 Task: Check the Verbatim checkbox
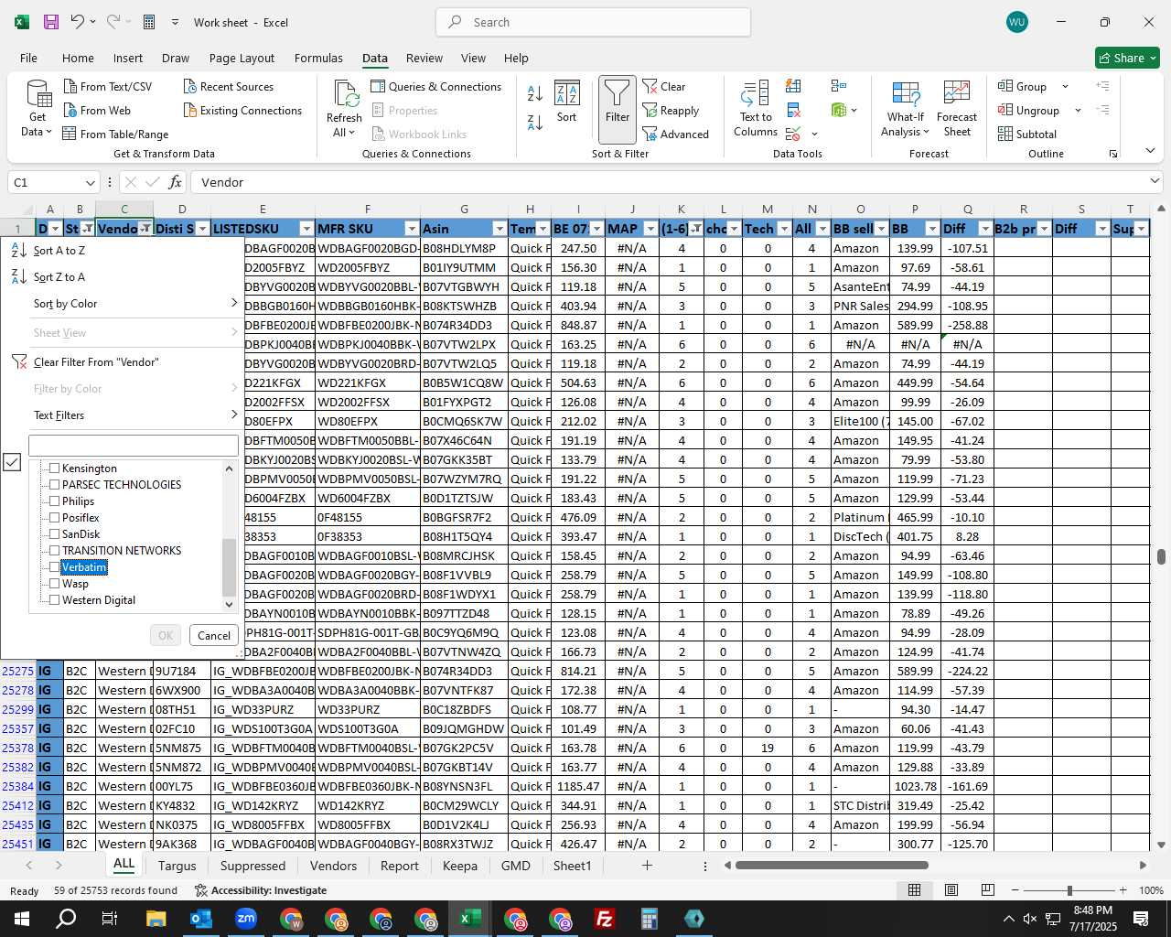click(54, 567)
